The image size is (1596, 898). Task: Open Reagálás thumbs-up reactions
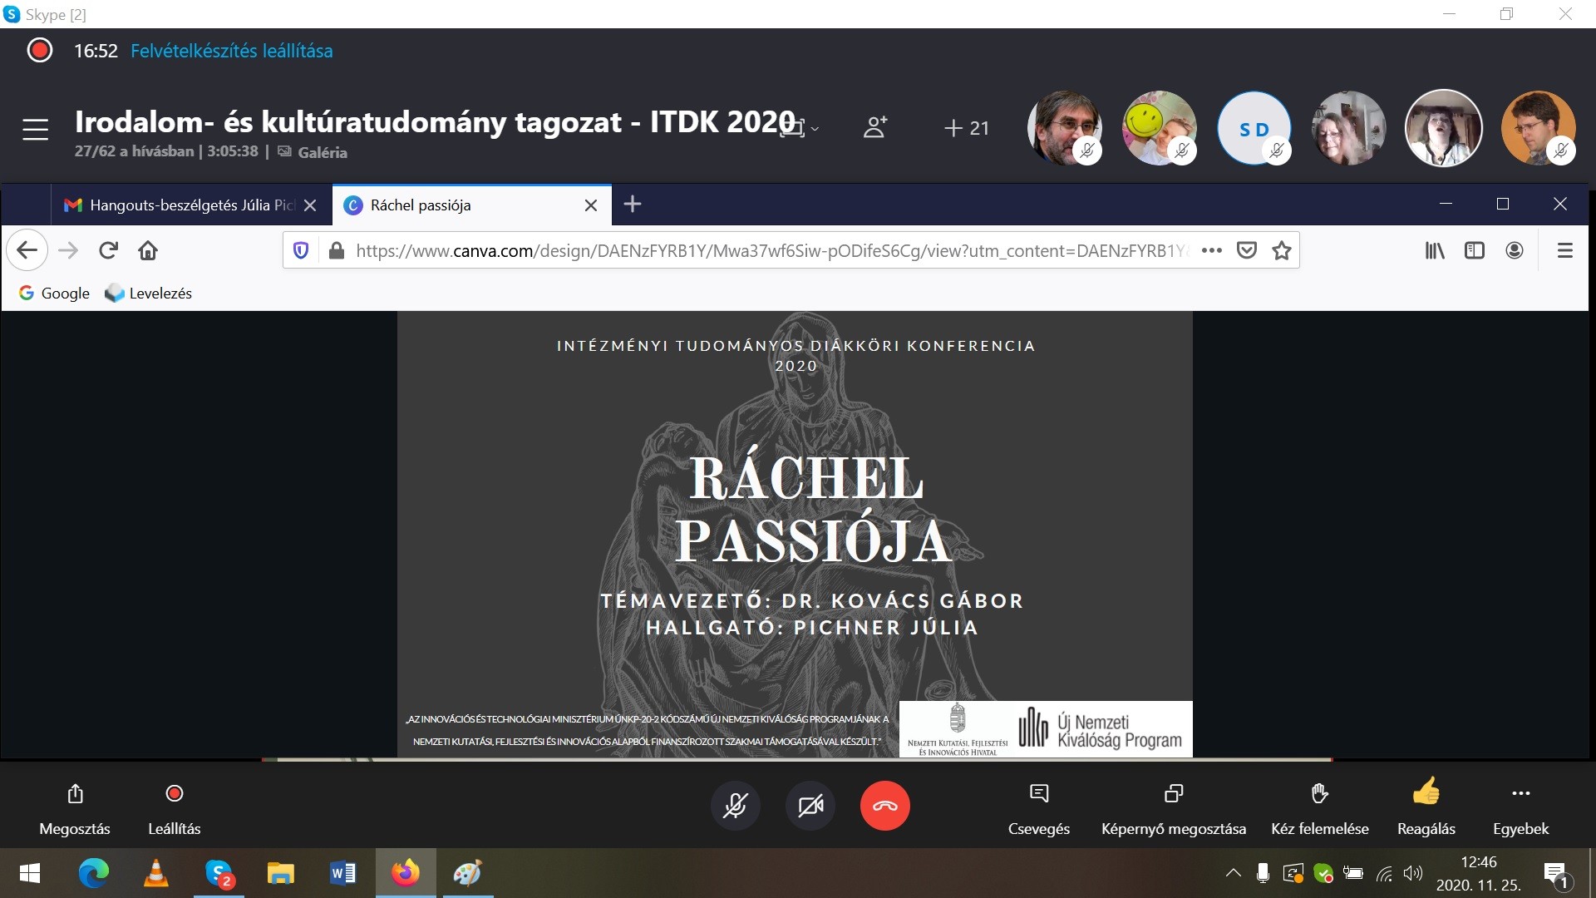[x=1426, y=792]
